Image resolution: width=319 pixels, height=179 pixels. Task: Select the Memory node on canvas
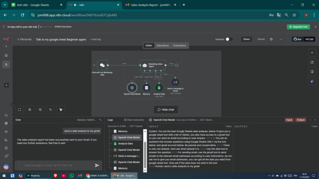click(x=147, y=88)
